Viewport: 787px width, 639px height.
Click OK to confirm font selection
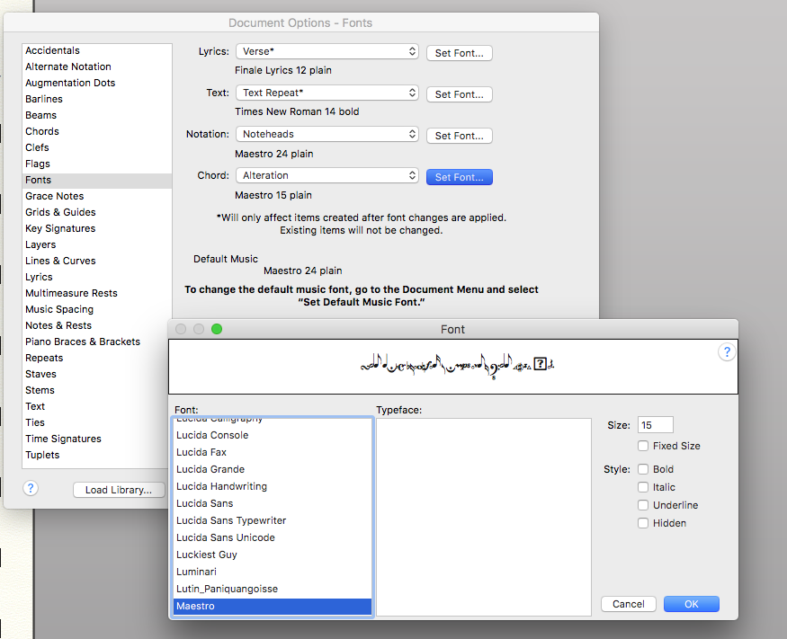point(691,604)
